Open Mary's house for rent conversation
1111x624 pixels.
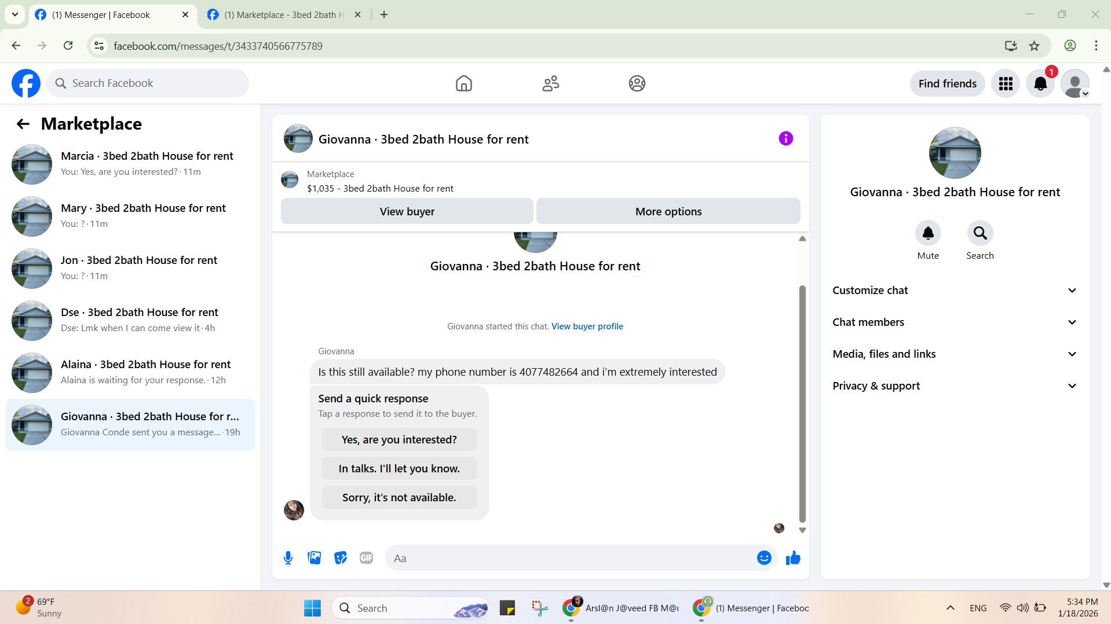pos(130,216)
